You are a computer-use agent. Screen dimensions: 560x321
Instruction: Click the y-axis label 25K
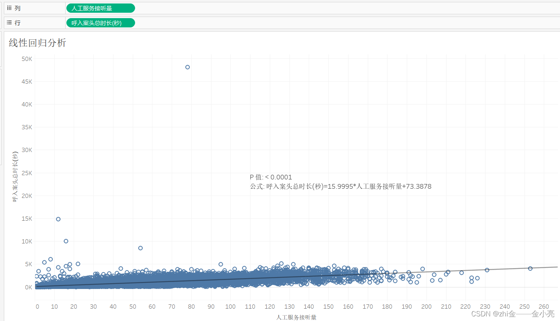[27, 173]
